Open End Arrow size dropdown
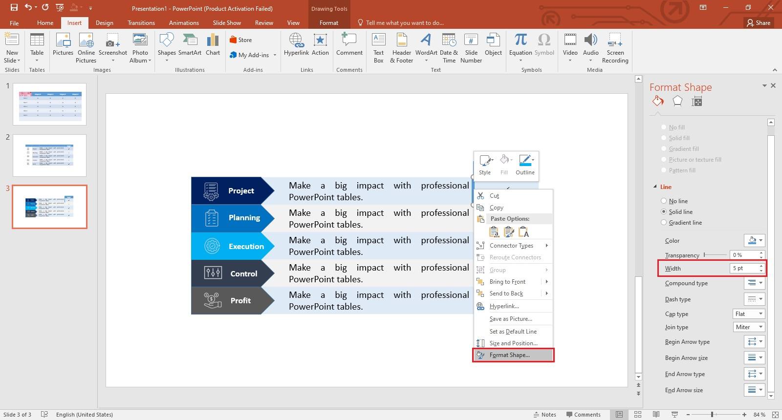 point(754,390)
